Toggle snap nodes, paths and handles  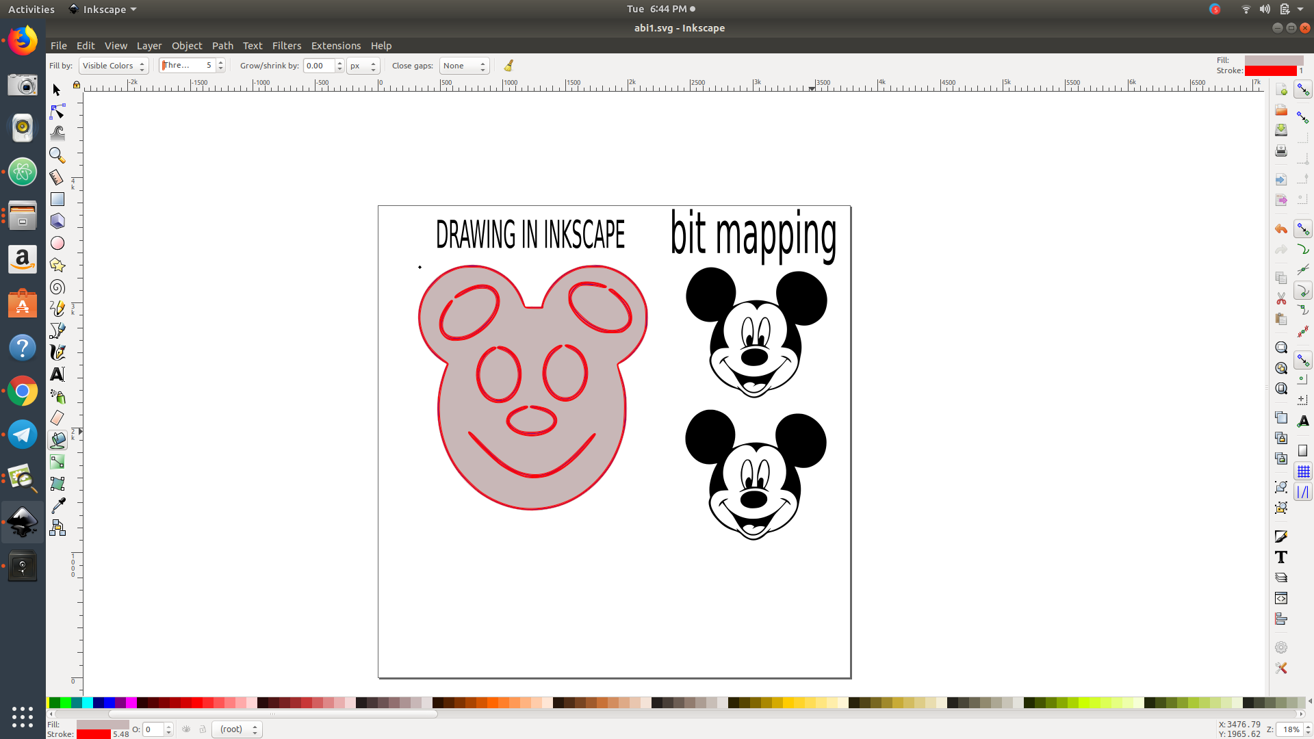pyautogui.click(x=1303, y=229)
